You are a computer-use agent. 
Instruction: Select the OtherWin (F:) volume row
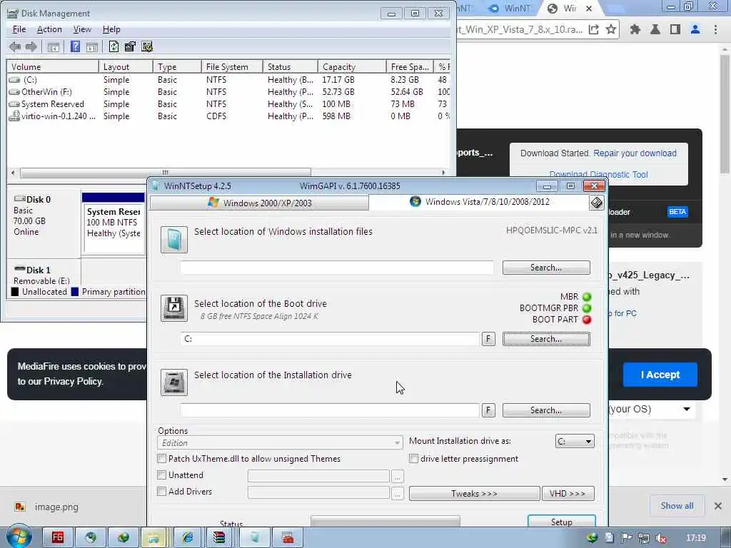[x=228, y=92]
